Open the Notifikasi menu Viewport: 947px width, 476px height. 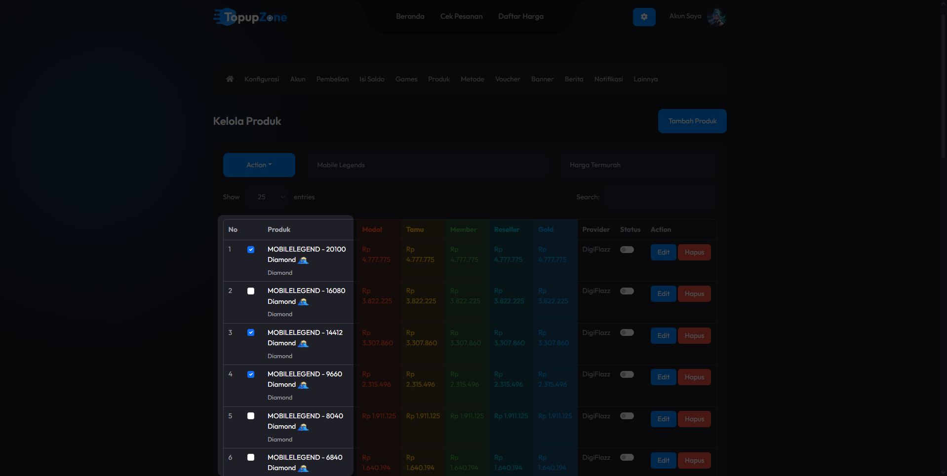point(608,79)
